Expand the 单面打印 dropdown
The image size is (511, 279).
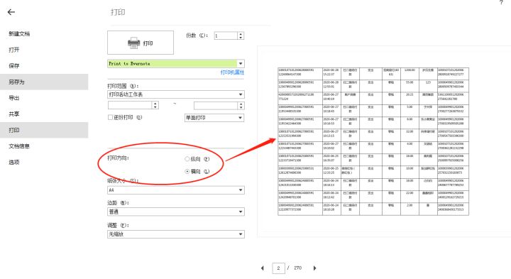241,118
